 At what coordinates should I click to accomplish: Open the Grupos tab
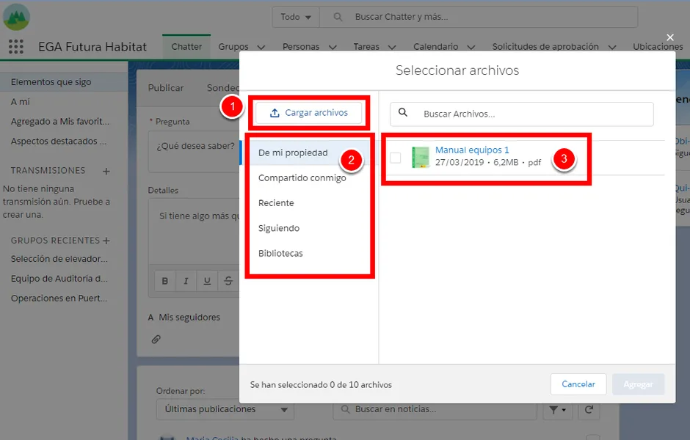[x=233, y=47]
